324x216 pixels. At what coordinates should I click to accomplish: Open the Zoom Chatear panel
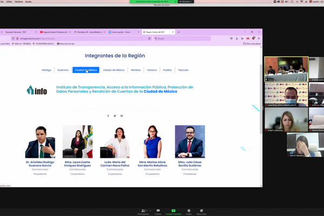pos(158,212)
